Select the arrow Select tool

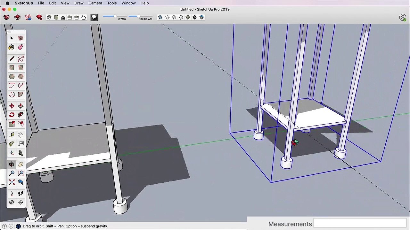coord(12,38)
